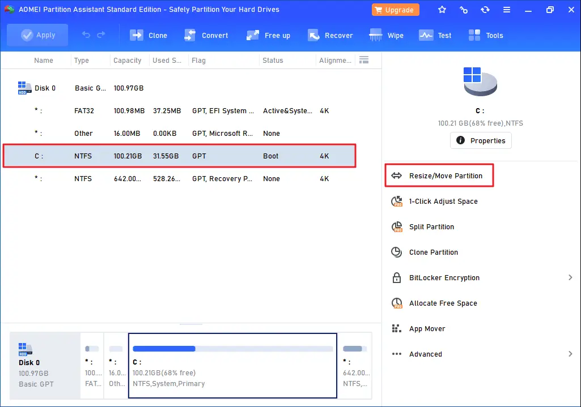Choose BitLocker Encryption
This screenshot has width=581, height=407.
444,278
